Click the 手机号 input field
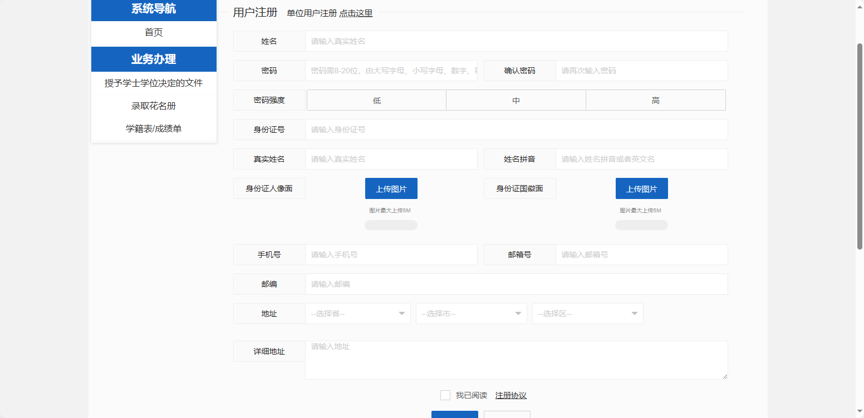This screenshot has height=418, width=864. point(391,255)
